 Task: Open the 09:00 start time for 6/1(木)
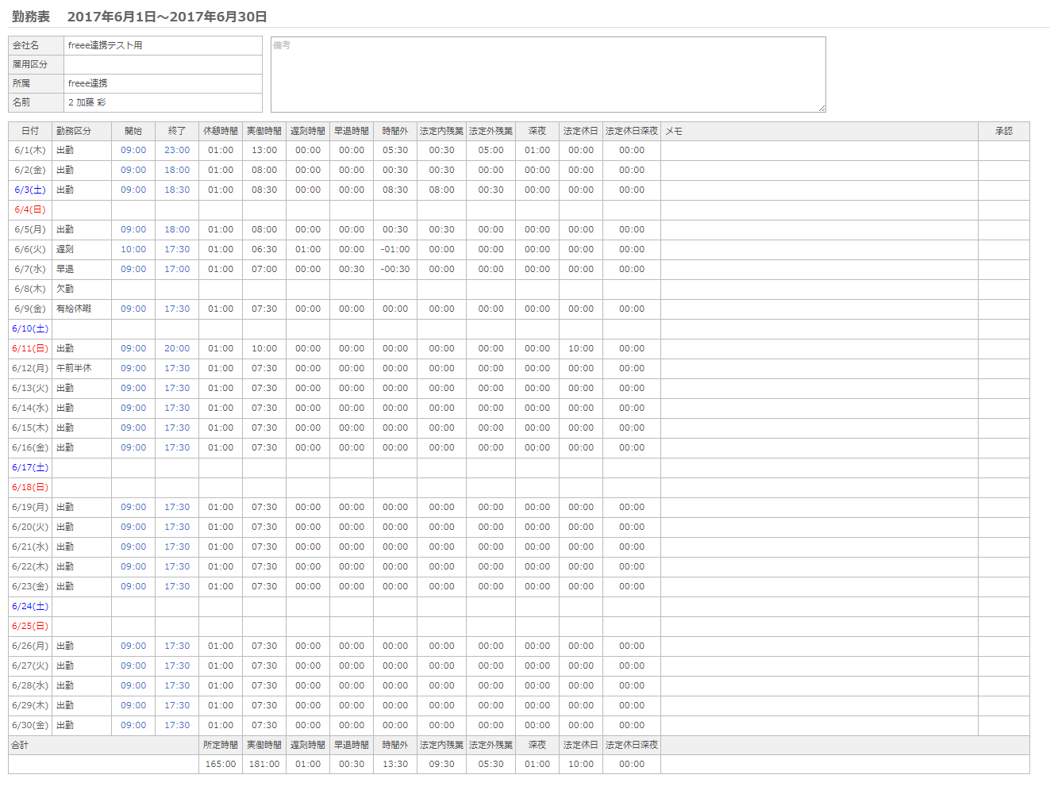133,150
